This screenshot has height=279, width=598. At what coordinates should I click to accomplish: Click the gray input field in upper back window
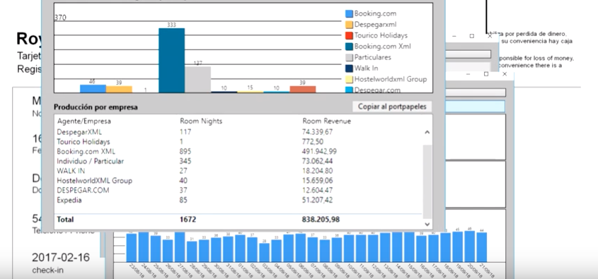pos(468,54)
